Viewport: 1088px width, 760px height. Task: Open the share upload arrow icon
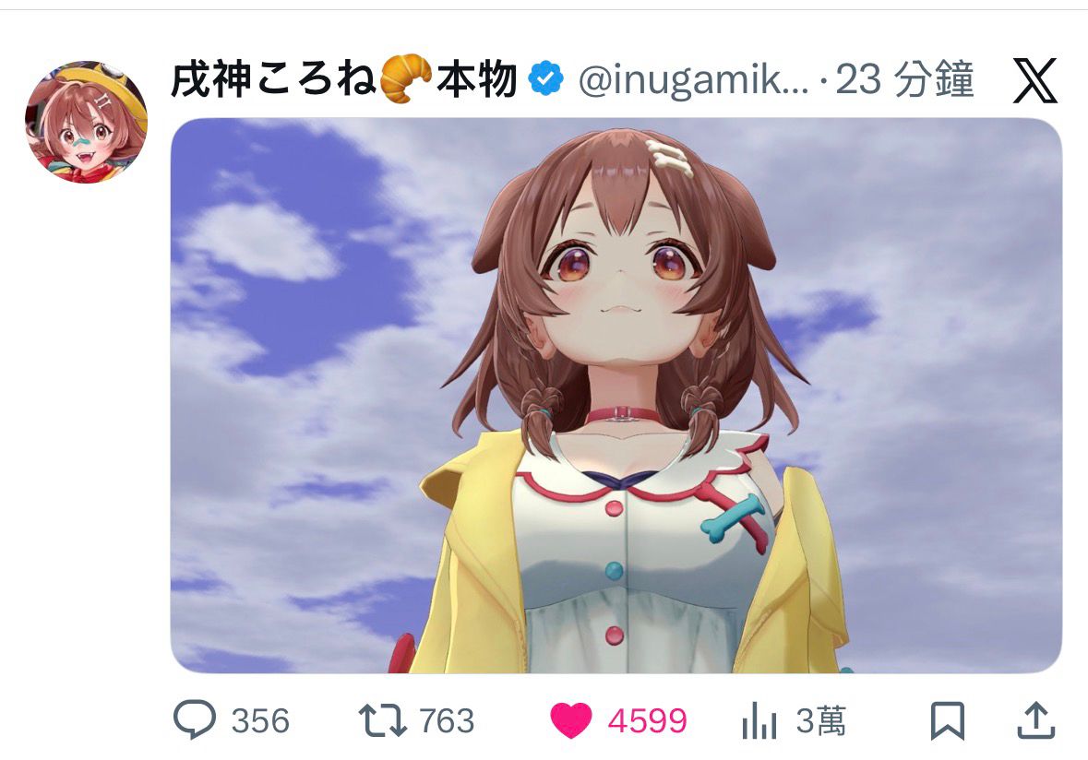[1036, 720]
